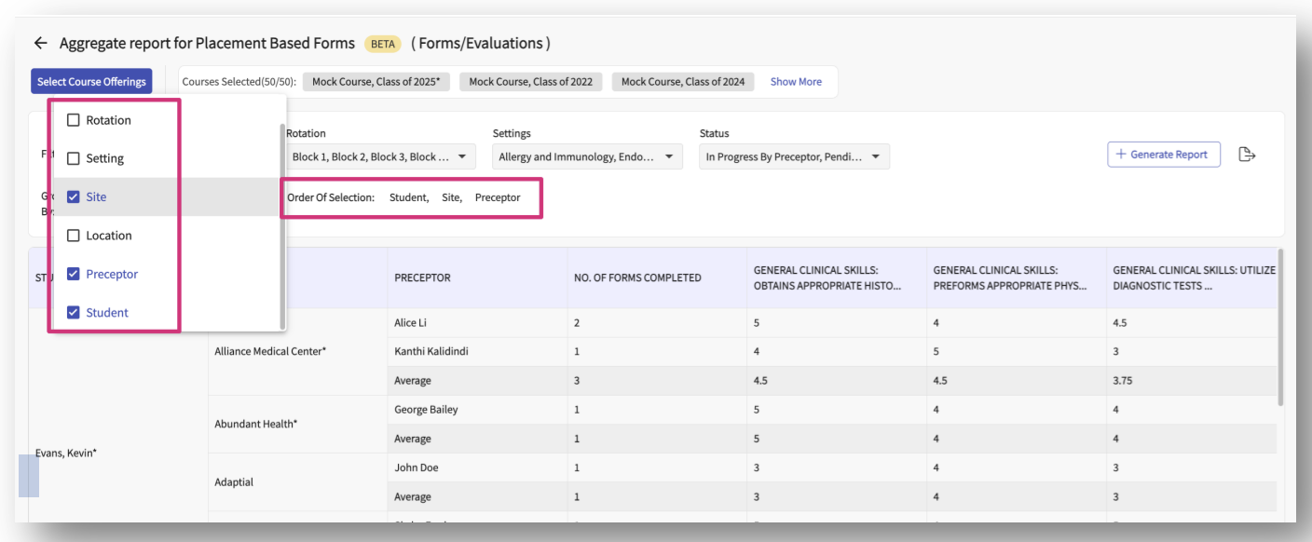Click Mock Course, Class of 2022 chip
Screen dimensions: 1312x542
coord(530,82)
